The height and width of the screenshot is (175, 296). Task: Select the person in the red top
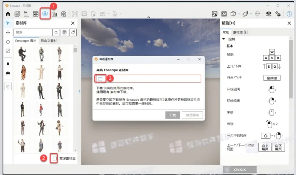coord(41,110)
